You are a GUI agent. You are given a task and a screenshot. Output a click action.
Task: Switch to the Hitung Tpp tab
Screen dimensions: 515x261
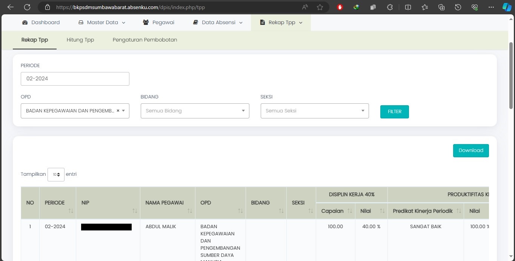(80, 40)
